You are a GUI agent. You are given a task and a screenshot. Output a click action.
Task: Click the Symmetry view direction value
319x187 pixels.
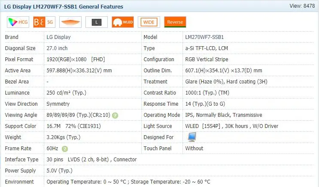58,104
